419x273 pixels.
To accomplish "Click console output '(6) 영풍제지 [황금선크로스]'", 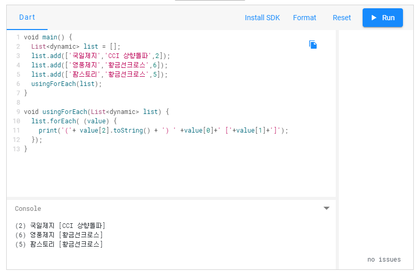I will pos(59,235).
